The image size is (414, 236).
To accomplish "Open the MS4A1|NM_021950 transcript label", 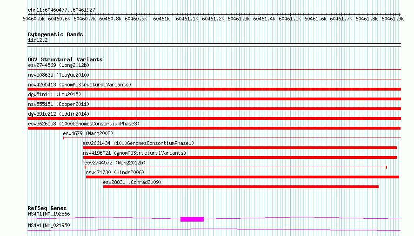I will [49, 225].
